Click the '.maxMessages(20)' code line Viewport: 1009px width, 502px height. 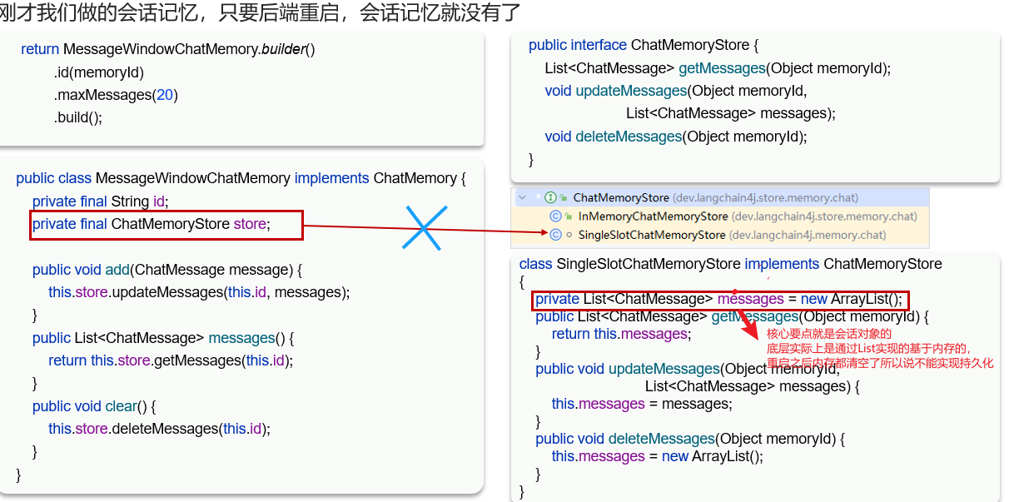click(x=116, y=95)
